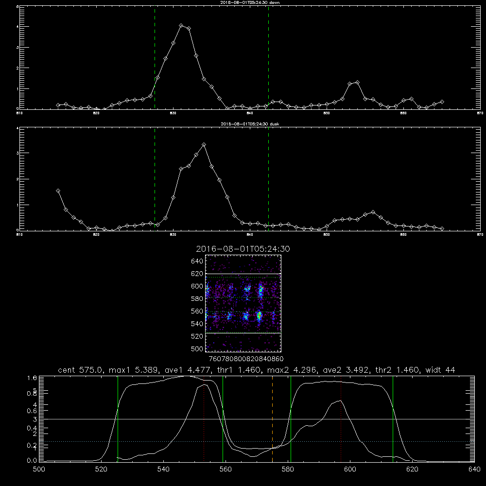Screen dimensions: 486x486
Task: Click the merged x-axis numbers under the image
Action: pos(246,359)
